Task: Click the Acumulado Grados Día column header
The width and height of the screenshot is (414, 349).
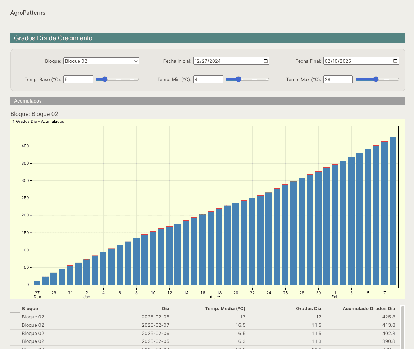Action: 369,309
